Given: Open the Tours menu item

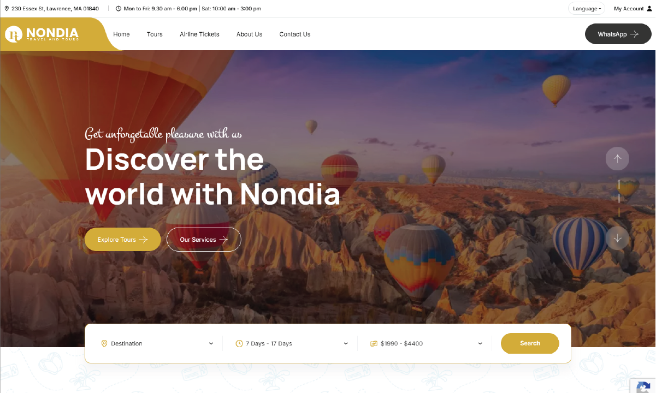Looking at the screenshot, I should [155, 34].
